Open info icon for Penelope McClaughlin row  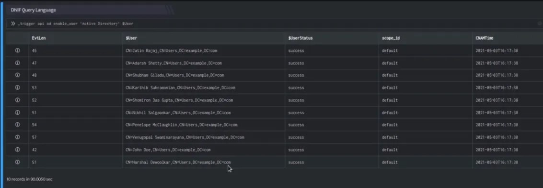point(17,125)
